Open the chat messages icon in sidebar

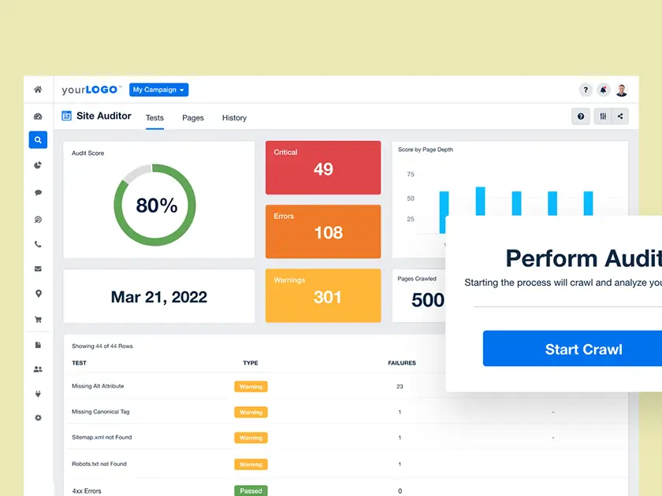click(38, 191)
